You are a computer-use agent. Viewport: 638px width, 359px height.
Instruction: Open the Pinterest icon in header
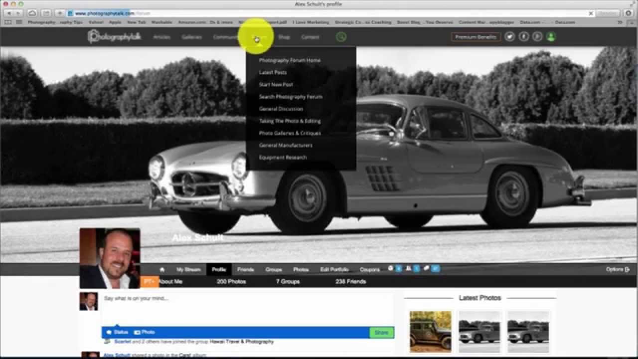tap(537, 36)
